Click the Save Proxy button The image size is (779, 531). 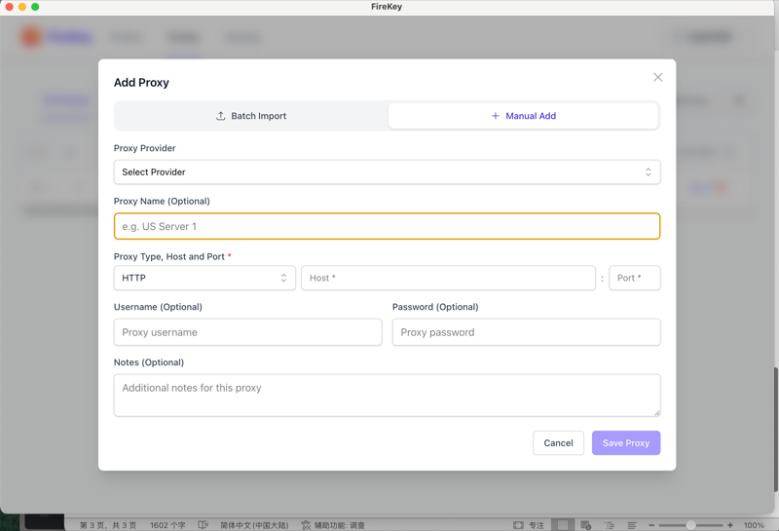click(x=625, y=443)
